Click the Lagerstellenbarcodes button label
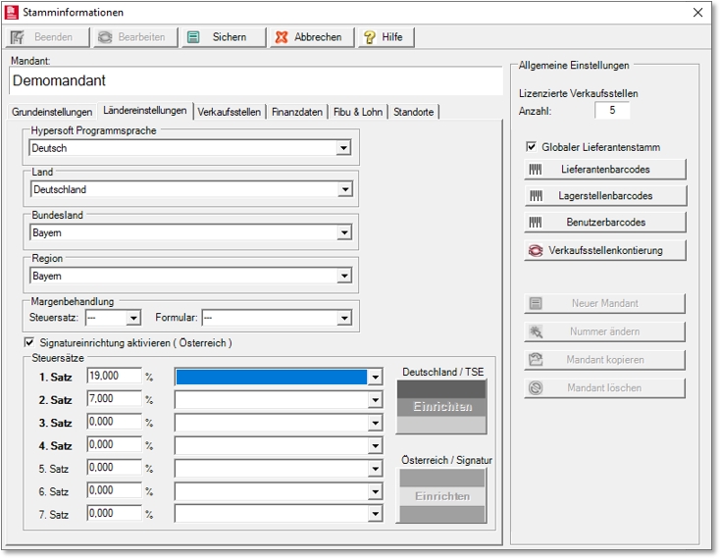 click(x=605, y=196)
